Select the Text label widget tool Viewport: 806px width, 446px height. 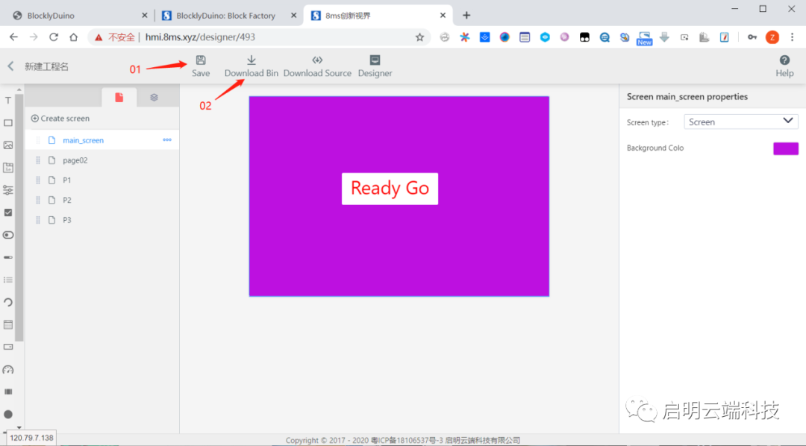[x=8, y=100]
